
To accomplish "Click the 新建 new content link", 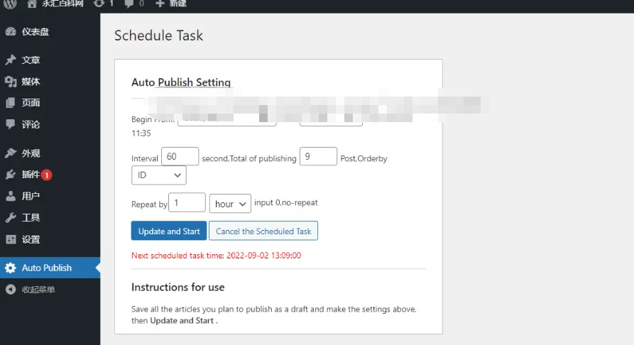I will pyautogui.click(x=177, y=4).
